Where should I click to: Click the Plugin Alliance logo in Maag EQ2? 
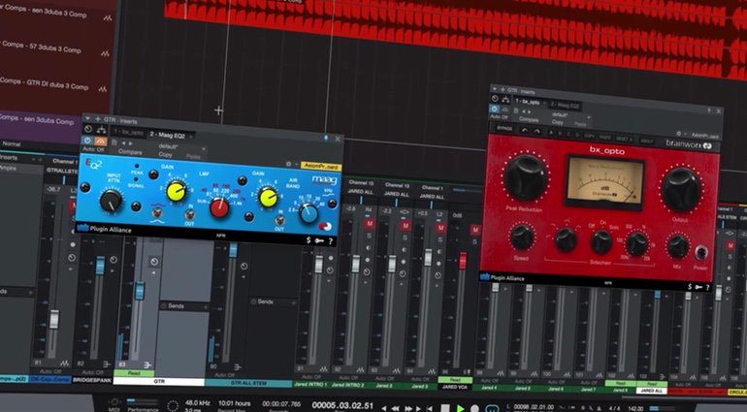coord(104,229)
